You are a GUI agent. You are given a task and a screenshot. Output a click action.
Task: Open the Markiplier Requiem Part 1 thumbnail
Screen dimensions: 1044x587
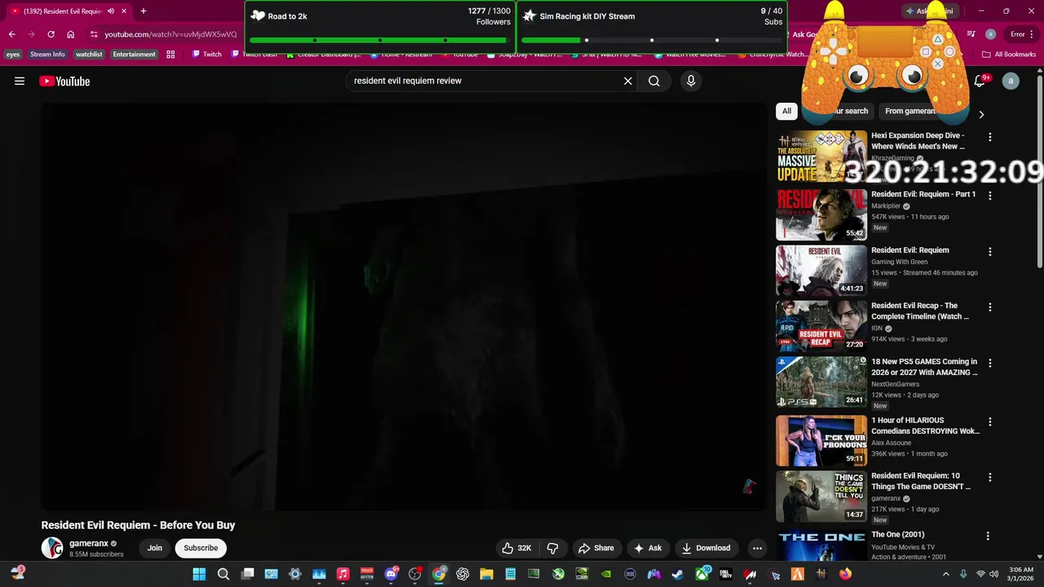tap(821, 214)
